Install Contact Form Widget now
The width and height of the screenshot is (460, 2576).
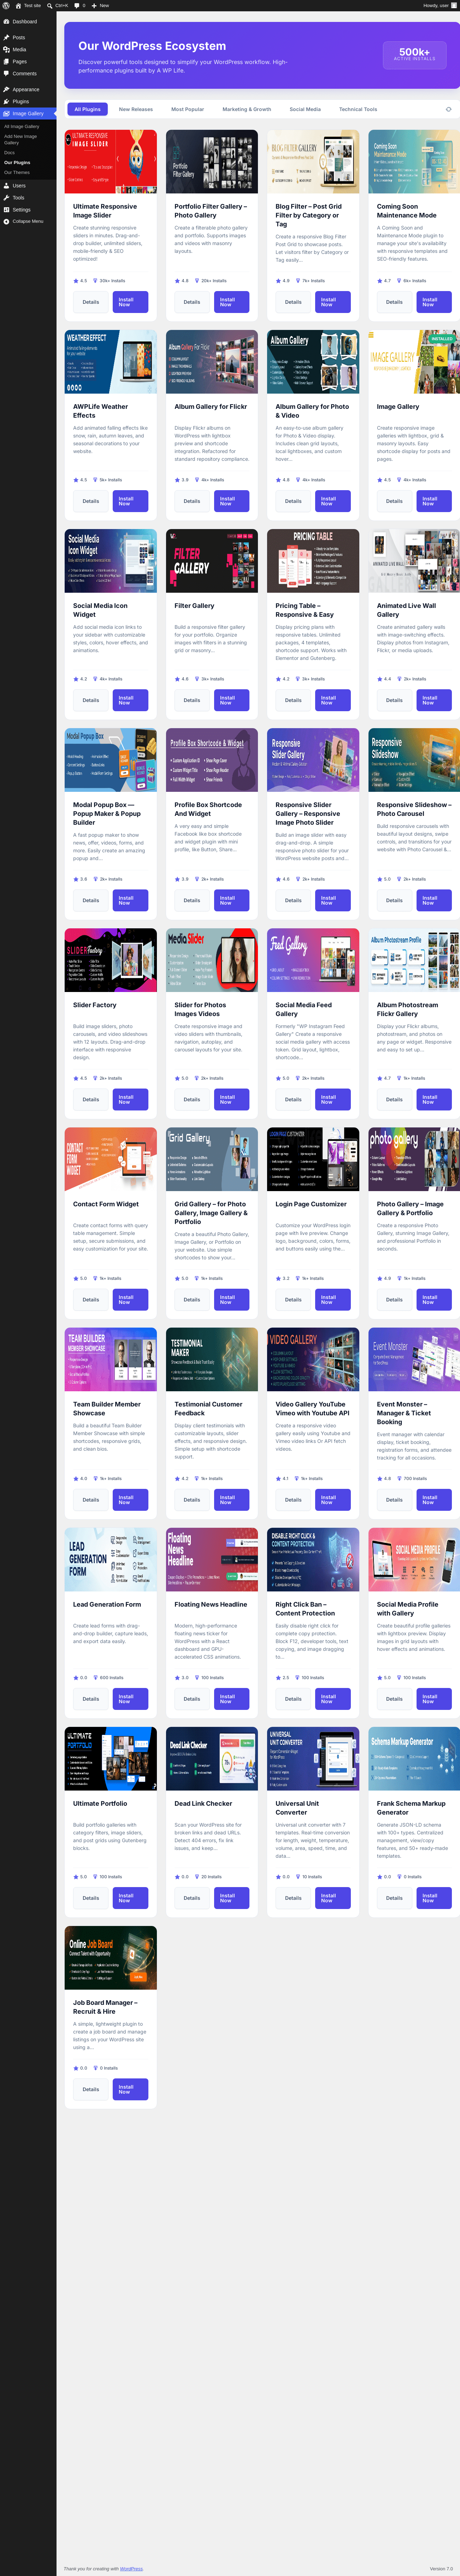tap(130, 1299)
